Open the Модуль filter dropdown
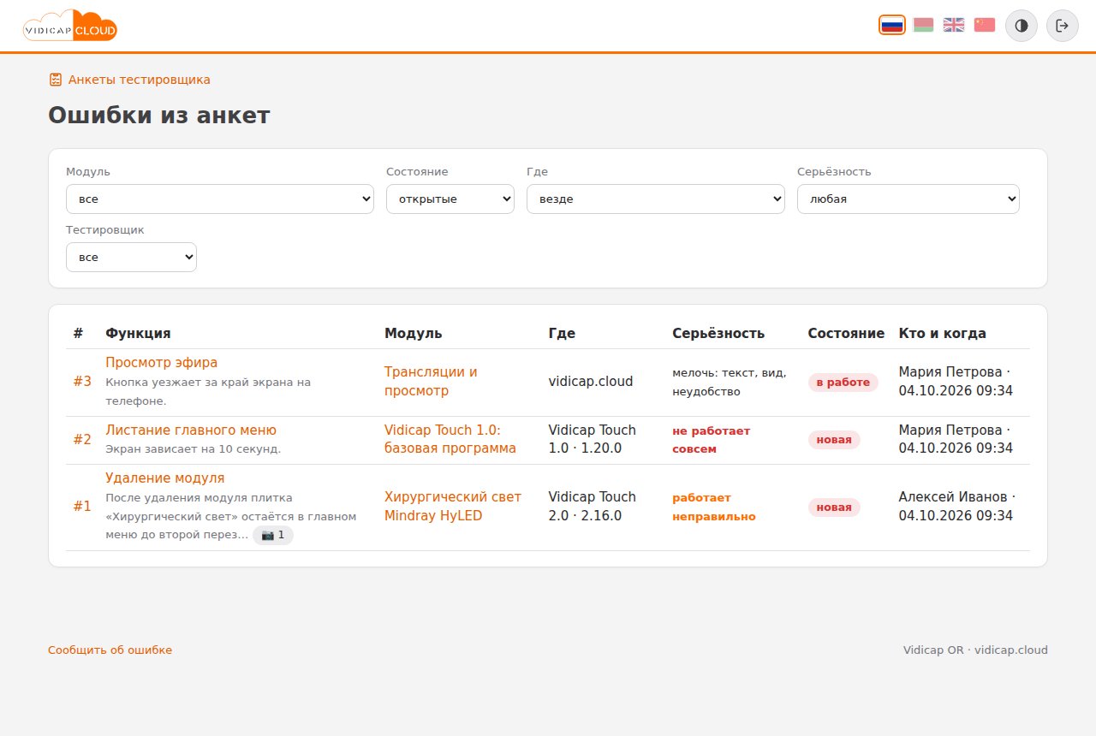 point(220,199)
